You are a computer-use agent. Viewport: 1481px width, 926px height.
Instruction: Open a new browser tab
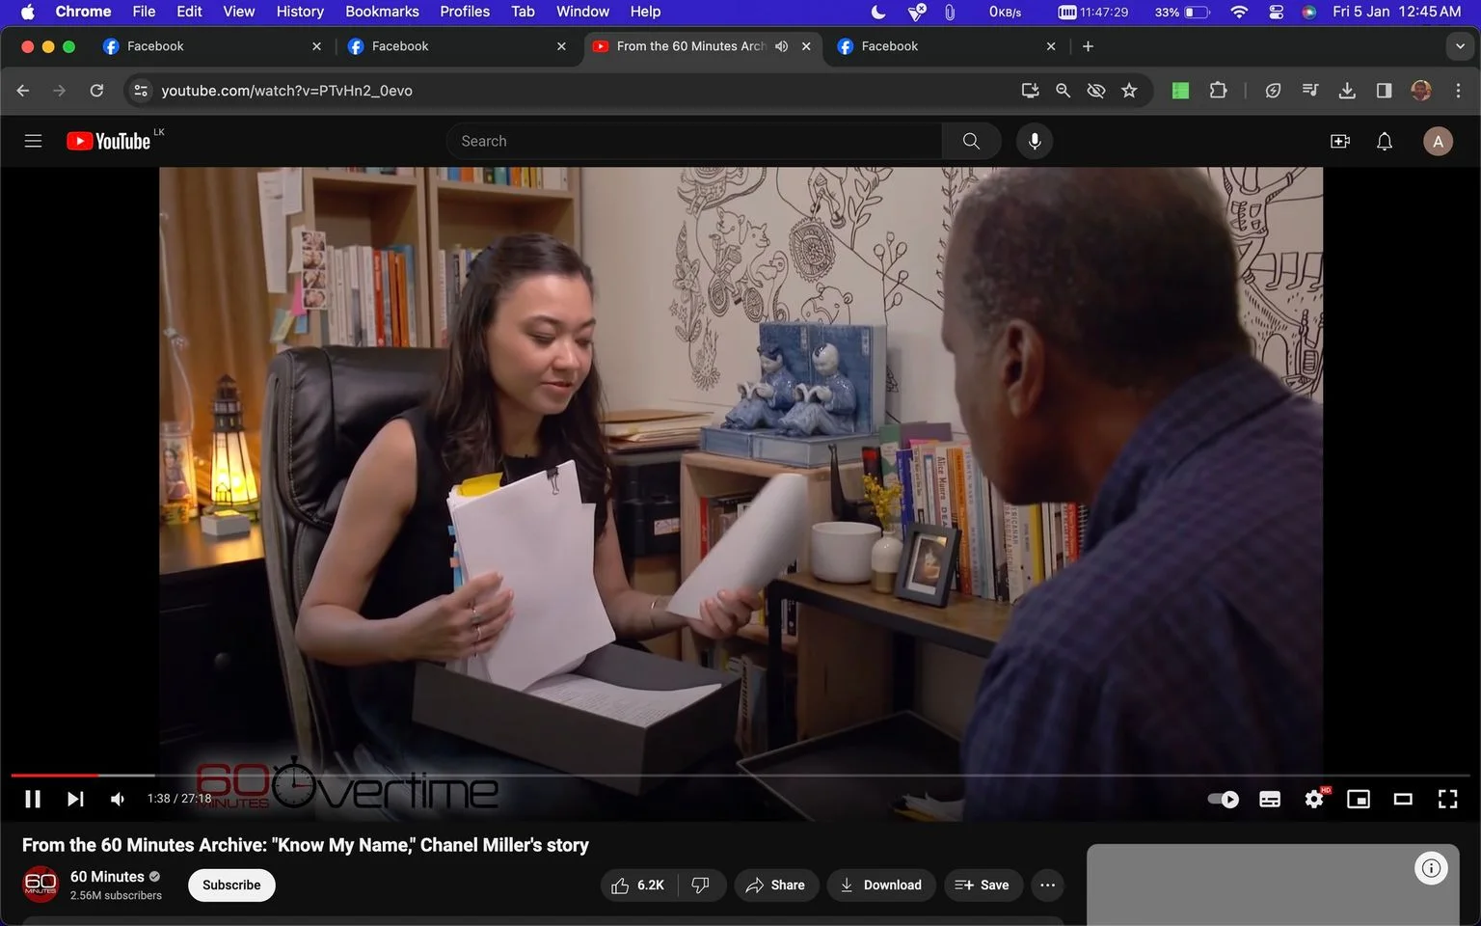pos(1088,46)
